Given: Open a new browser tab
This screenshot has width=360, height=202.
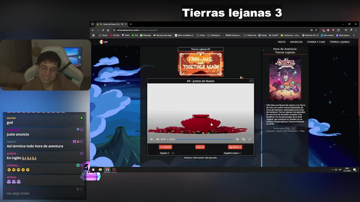Looking at the screenshot, I should pyautogui.click(x=130, y=24).
